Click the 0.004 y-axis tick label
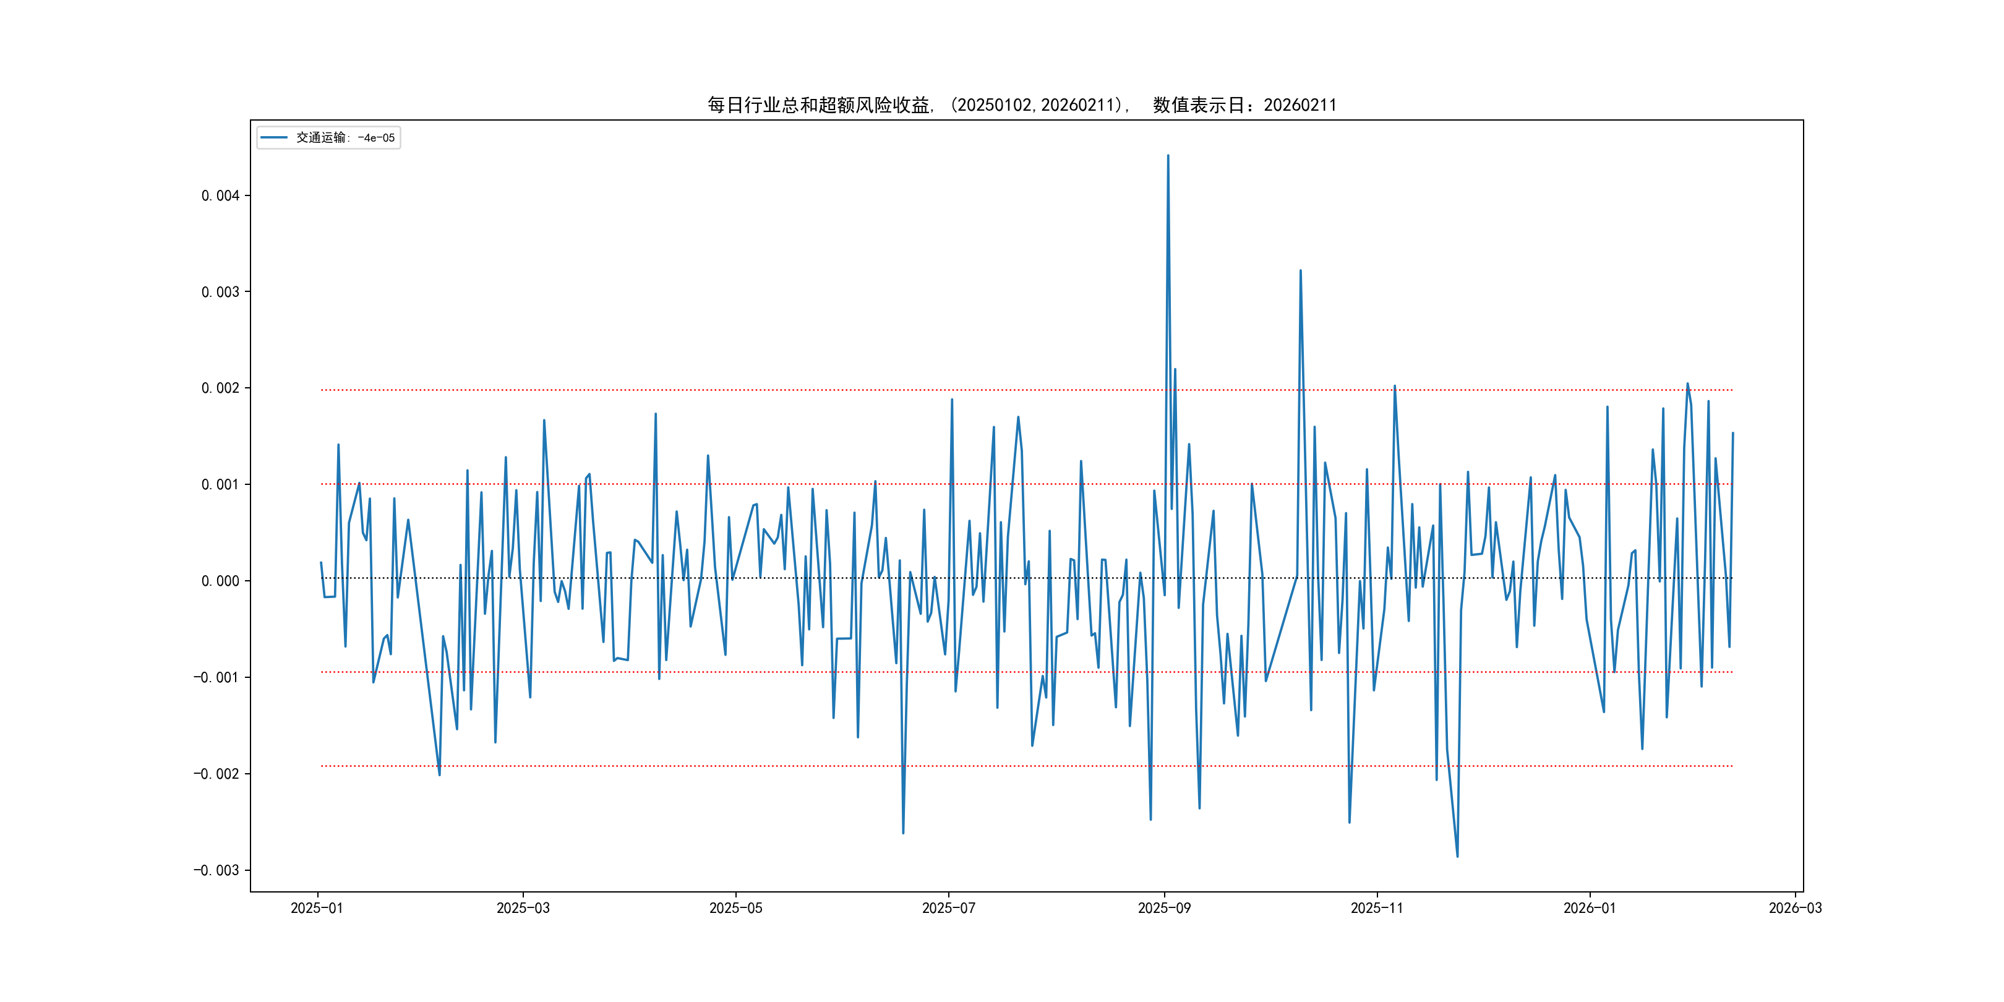The height and width of the screenshot is (1002, 2004). pos(220,195)
